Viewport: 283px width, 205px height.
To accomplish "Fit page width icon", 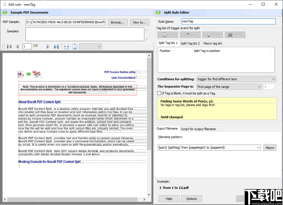I will coord(66,47).
